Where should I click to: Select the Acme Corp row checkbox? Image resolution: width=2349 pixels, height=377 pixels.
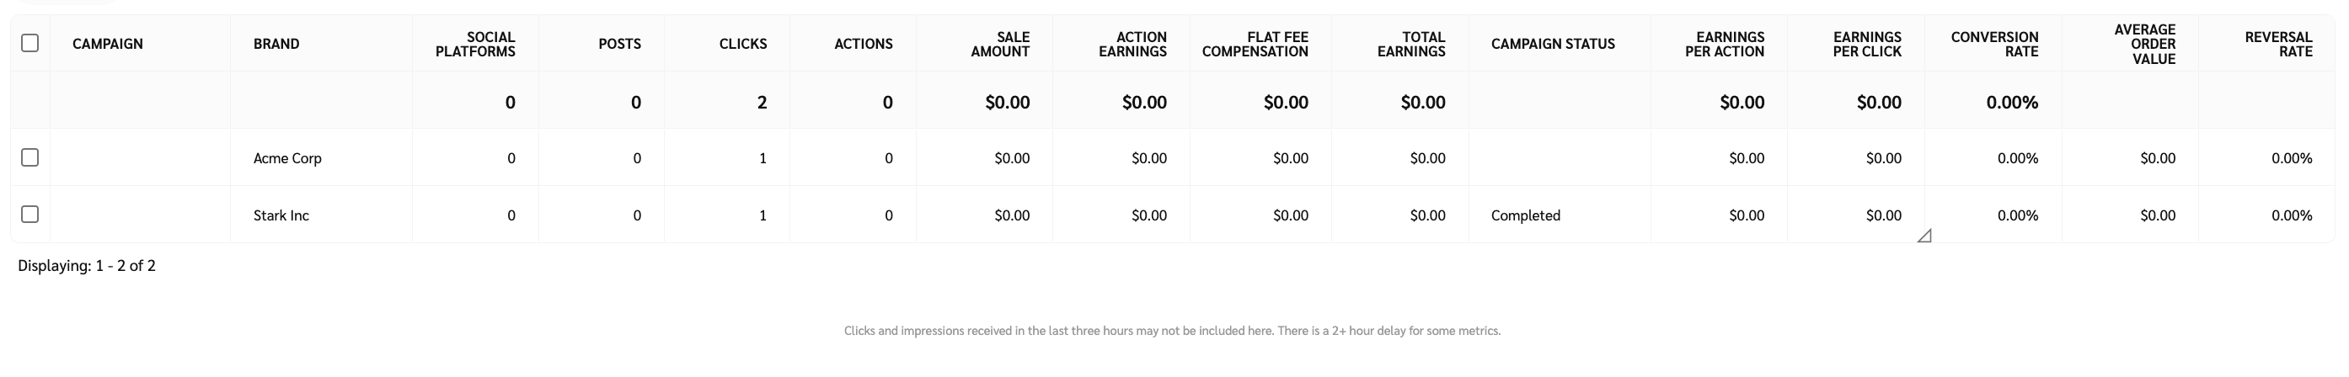(x=30, y=157)
